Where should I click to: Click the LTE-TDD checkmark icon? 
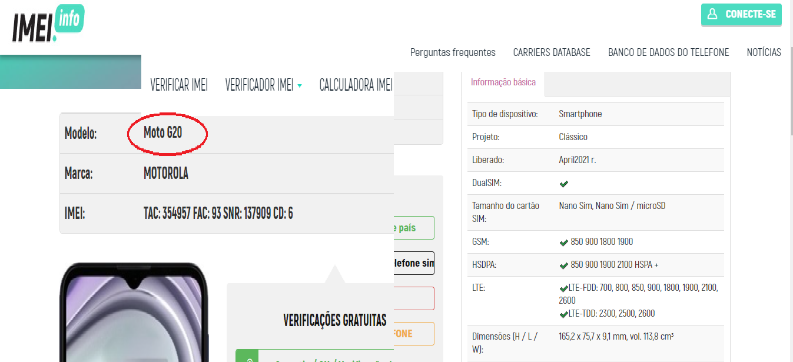[x=563, y=314]
